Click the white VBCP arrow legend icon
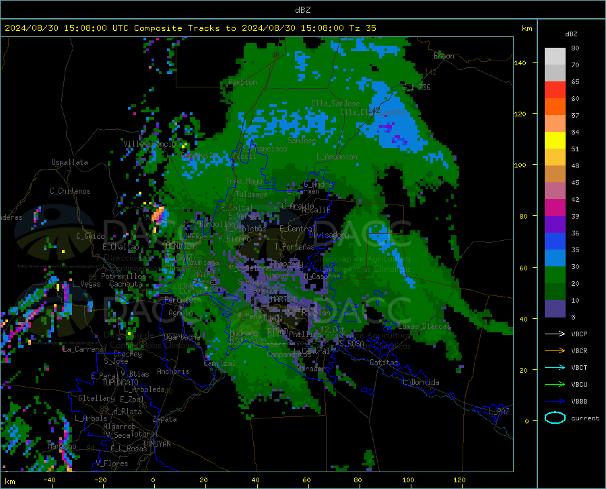 pos(555,334)
